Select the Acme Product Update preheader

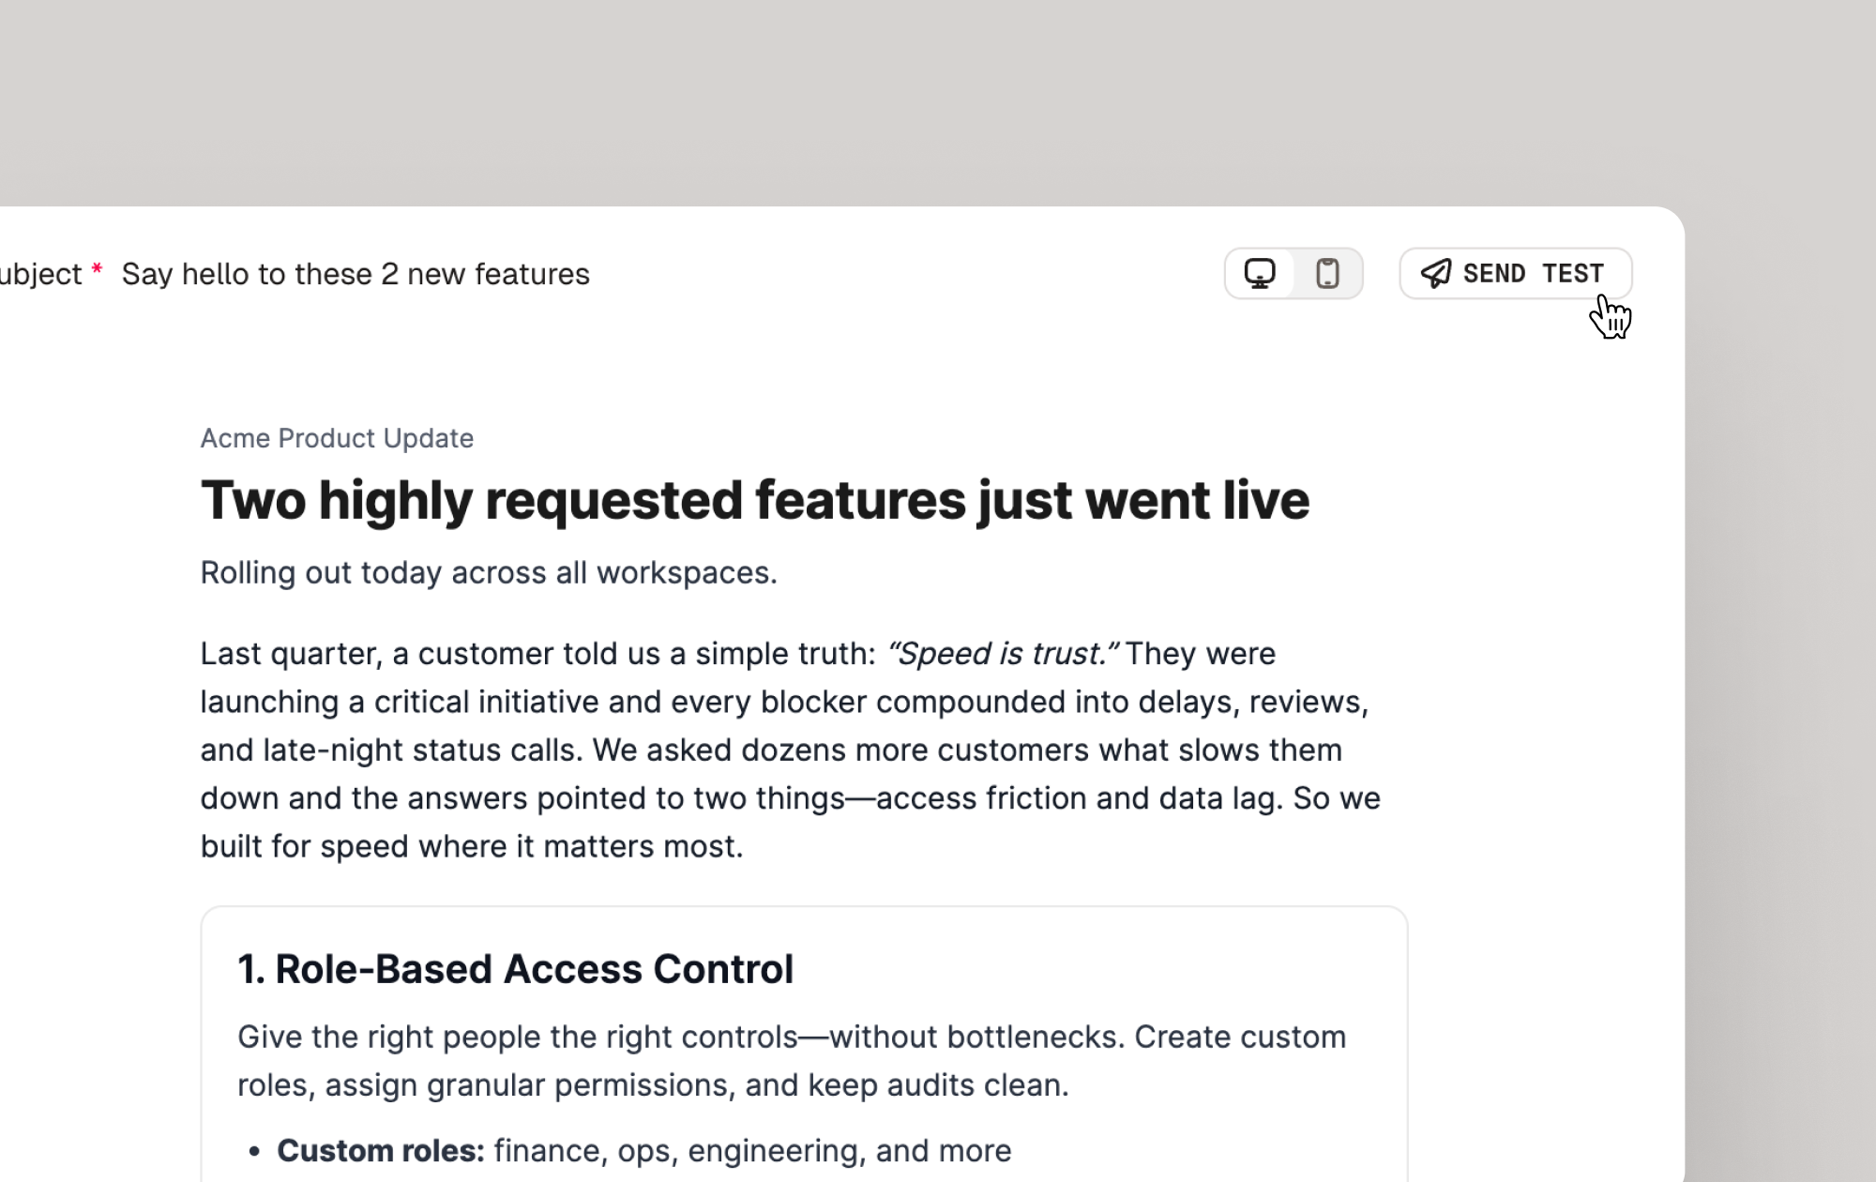click(x=337, y=438)
